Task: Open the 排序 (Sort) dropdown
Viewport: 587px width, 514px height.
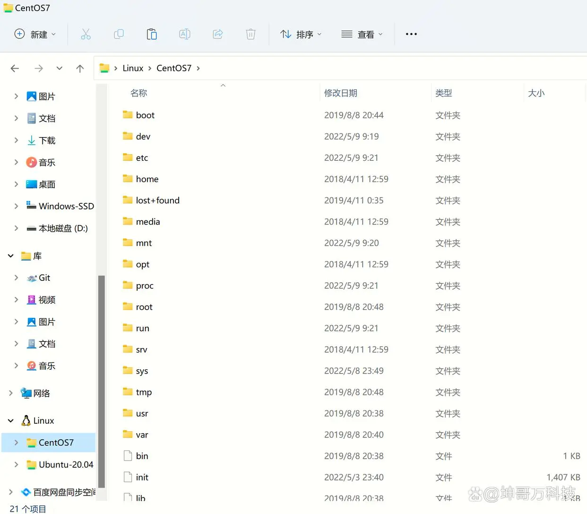Action: (301, 34)
